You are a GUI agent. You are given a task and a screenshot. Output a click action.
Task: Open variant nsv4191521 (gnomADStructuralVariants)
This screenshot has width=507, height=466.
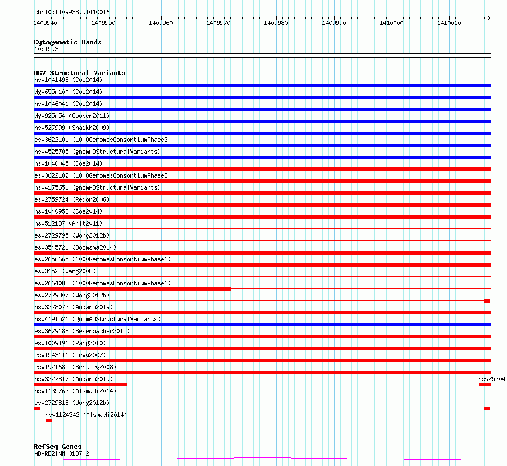pos(97,319)
